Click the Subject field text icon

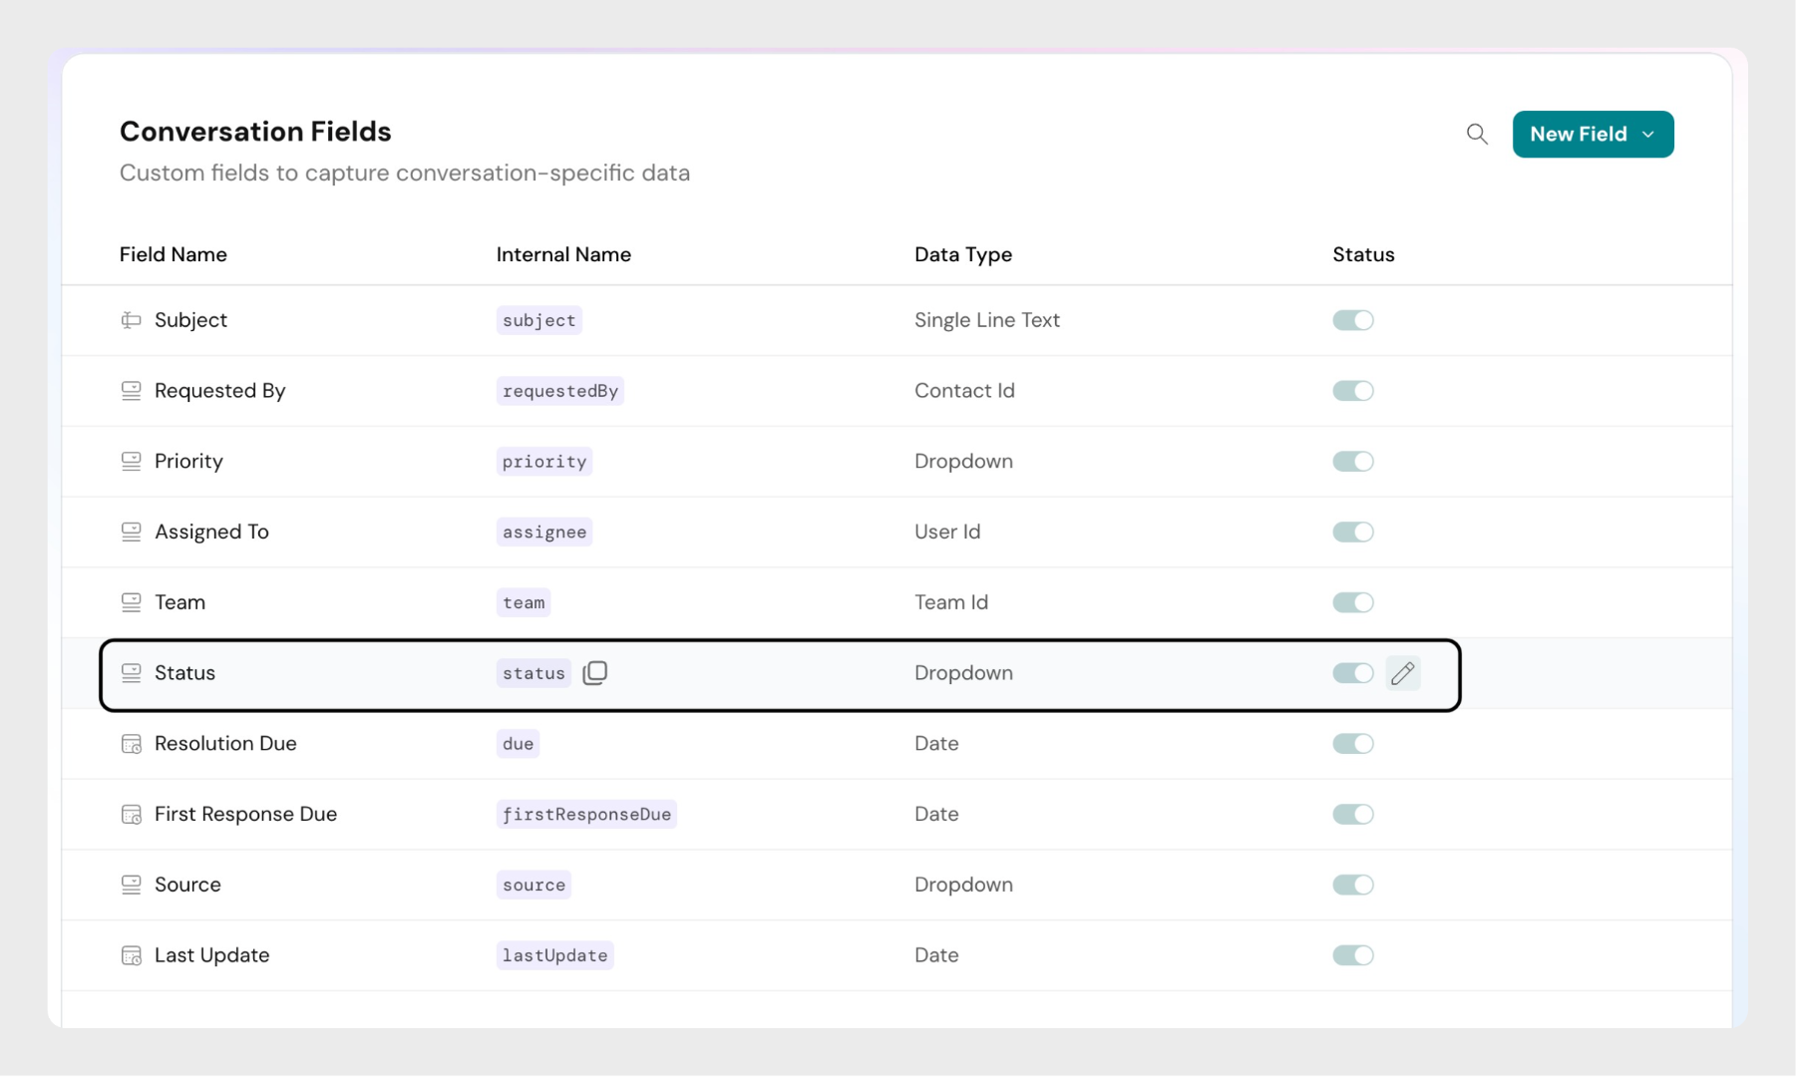pos(131,320)
